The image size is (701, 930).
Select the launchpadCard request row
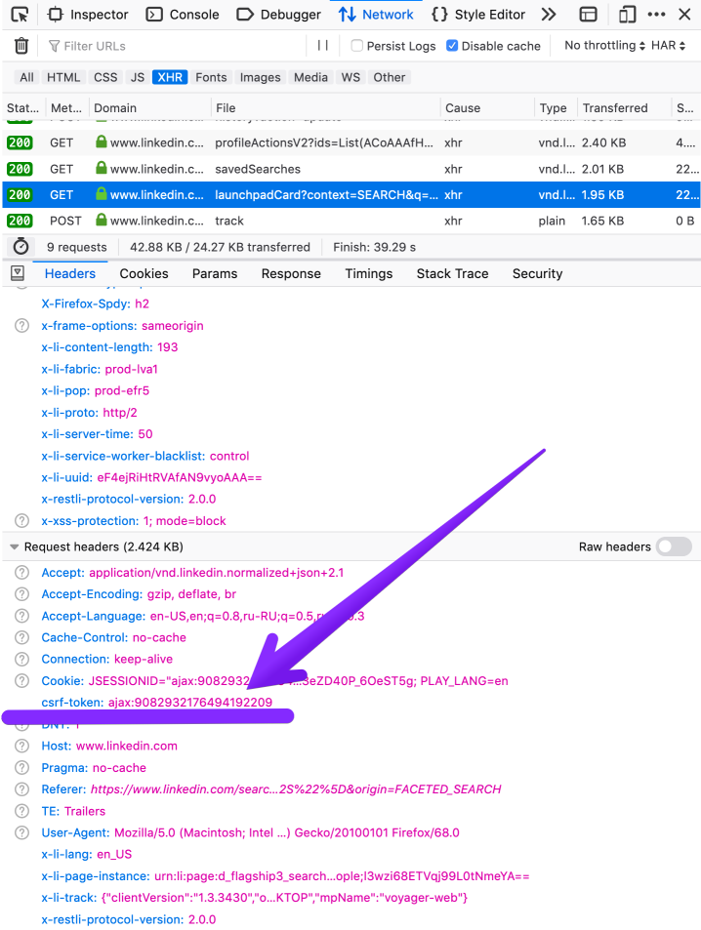pos(351,194)
